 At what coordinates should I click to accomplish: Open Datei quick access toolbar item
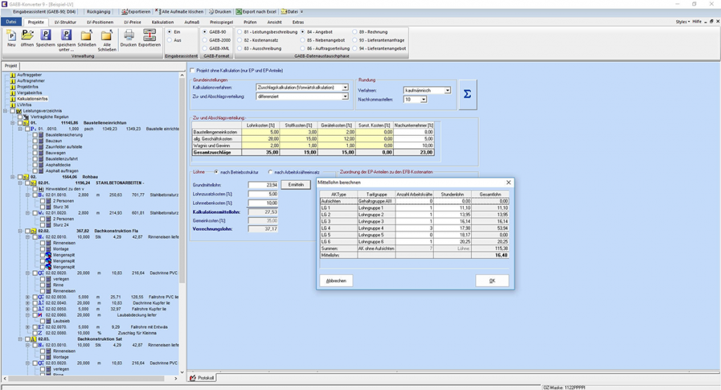(x=289, y=12)
